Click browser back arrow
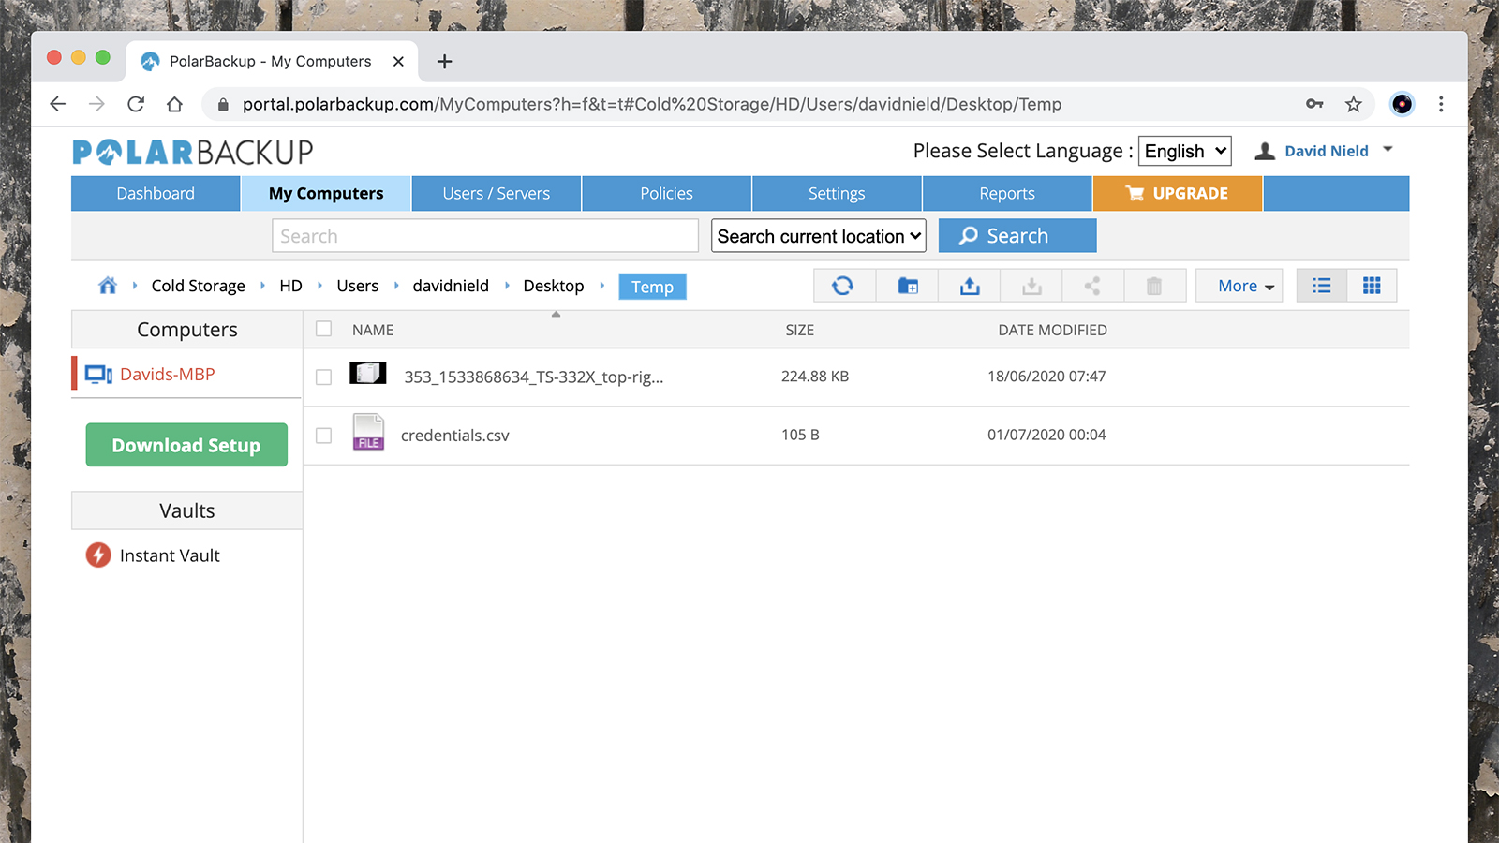Viewport: 1499px width, 843px height. point(58,104)
